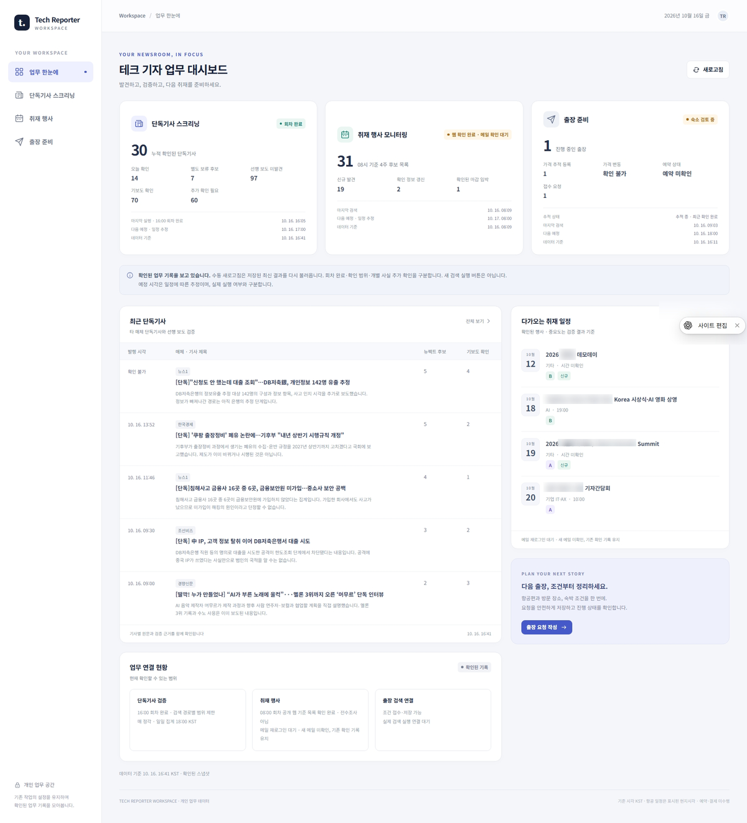Dismiss the 사이트 편집 pill with its X
The width and height of the screenshot is (747, 823).
tap(737, 326)
